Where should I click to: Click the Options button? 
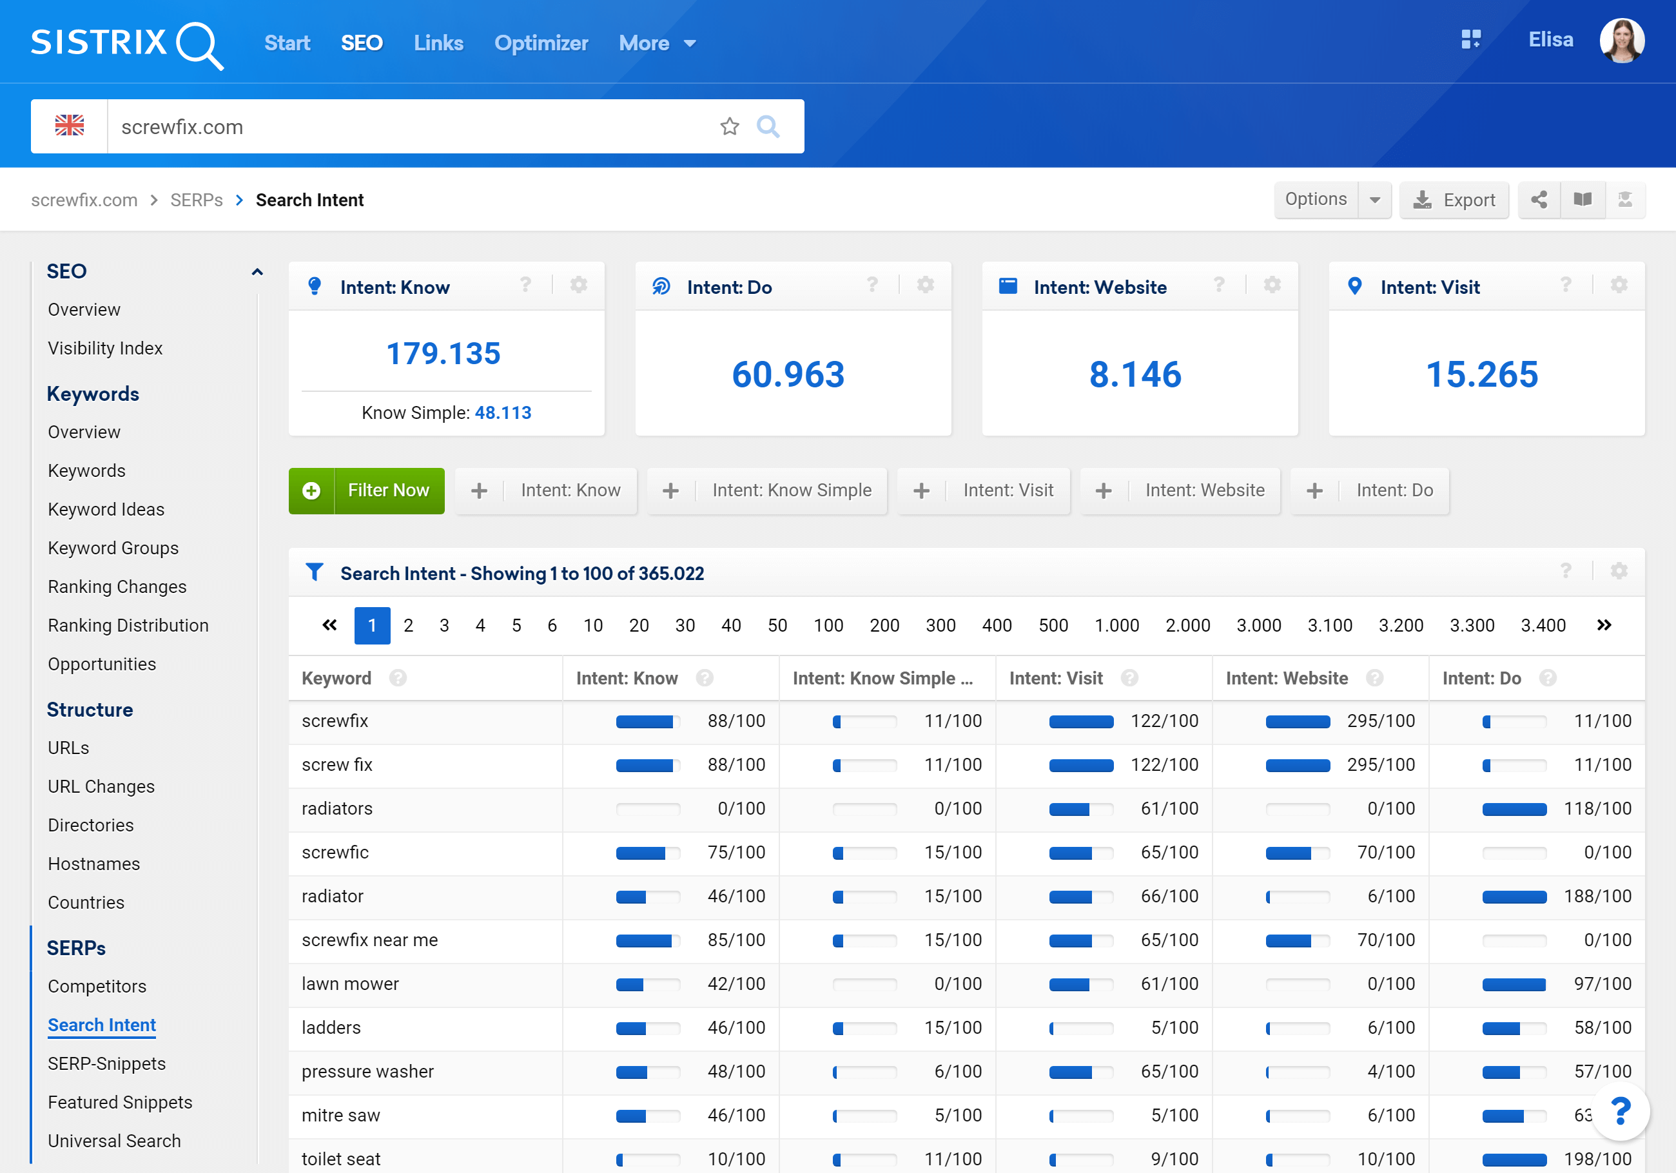[x=1316, y=199]
